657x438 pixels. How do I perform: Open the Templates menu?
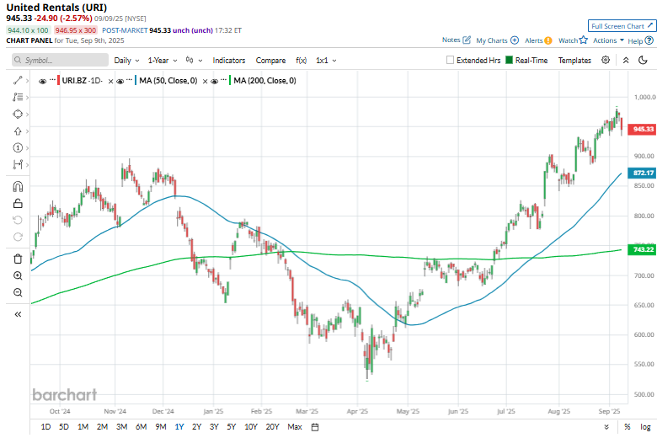(574, 61)
